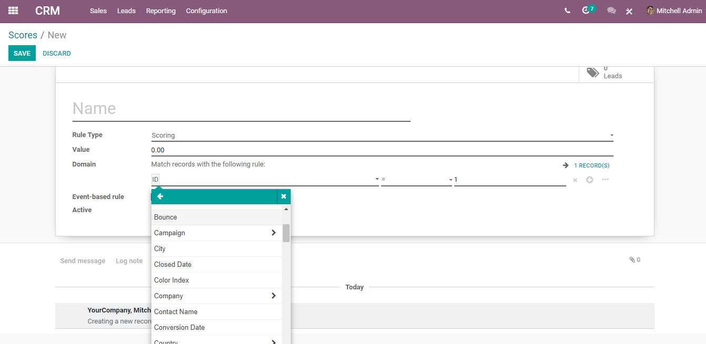Click the arrow icon beside 1 RECORD(S)
This screenshot has width=706, height=344.
566,165
